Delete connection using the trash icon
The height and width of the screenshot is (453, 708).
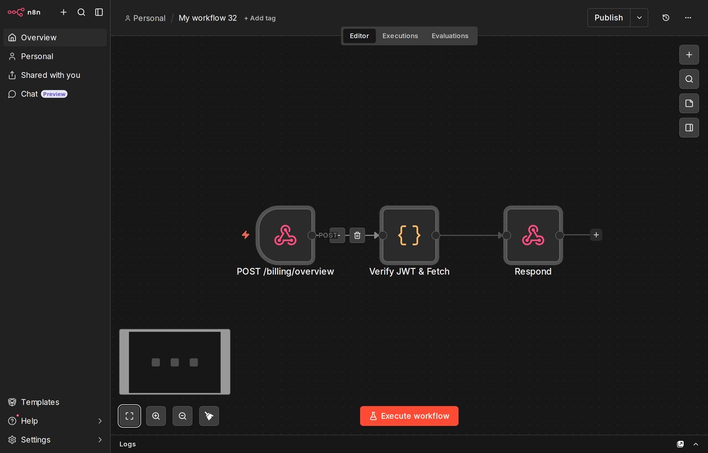(357, 235)
